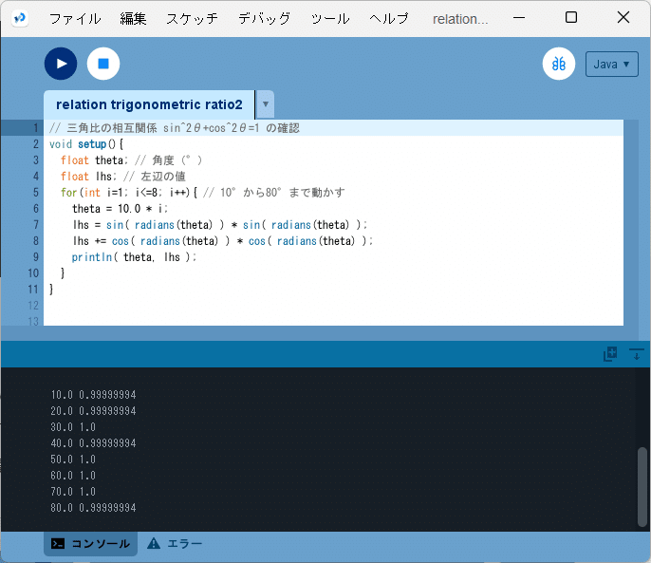Open the tab options arrow next to sketch tab
This screenshot has width=651, height=563.
(266, 104)
